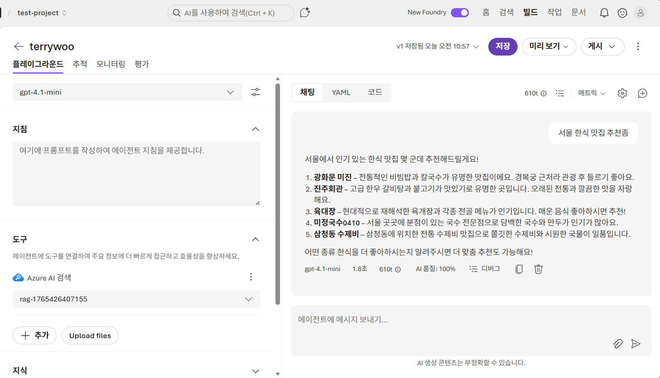The width and height of the screenshot is (660, 378).
Task: Open the test-project switcher
Action: pos(42,13)
